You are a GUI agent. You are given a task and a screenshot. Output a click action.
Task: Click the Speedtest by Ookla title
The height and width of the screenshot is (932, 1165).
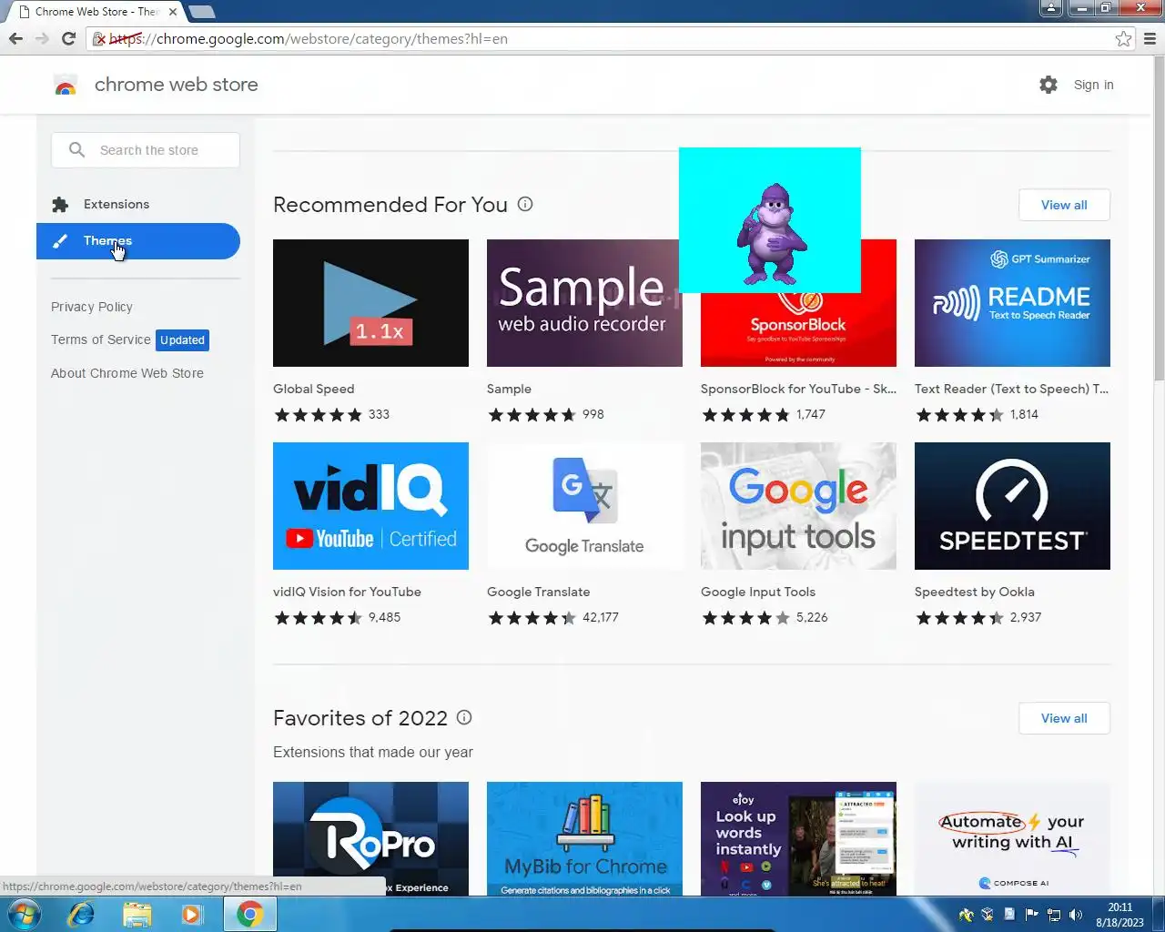pos(975,592)
